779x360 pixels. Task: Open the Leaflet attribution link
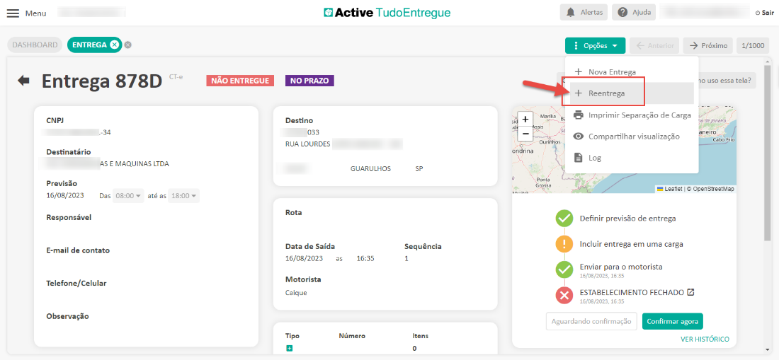pyautogui.click(x=669, y=189)
